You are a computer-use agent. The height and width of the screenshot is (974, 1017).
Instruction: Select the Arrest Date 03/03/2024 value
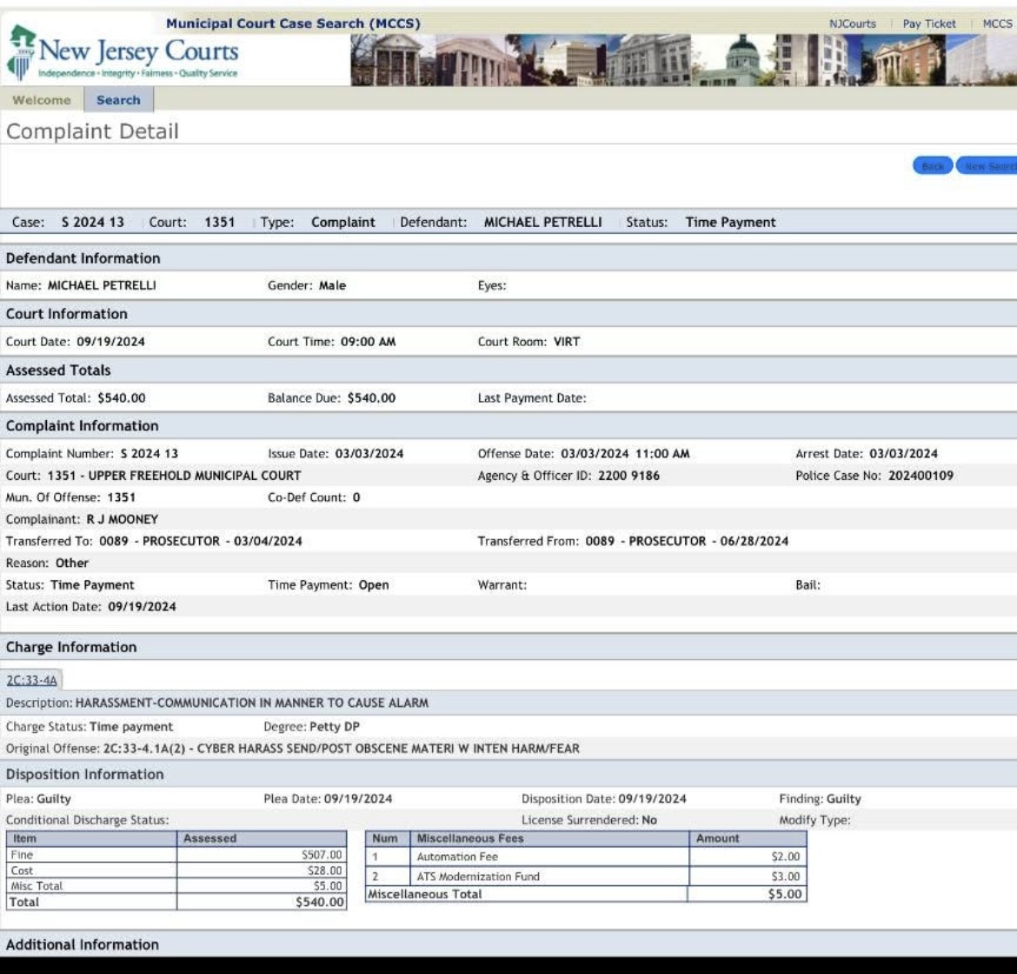(x=903, y=454)
